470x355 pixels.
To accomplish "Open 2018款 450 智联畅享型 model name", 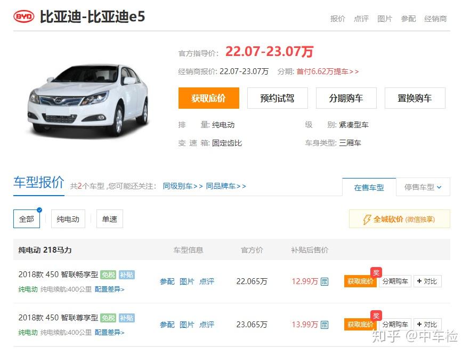I will tap(58, 275).
